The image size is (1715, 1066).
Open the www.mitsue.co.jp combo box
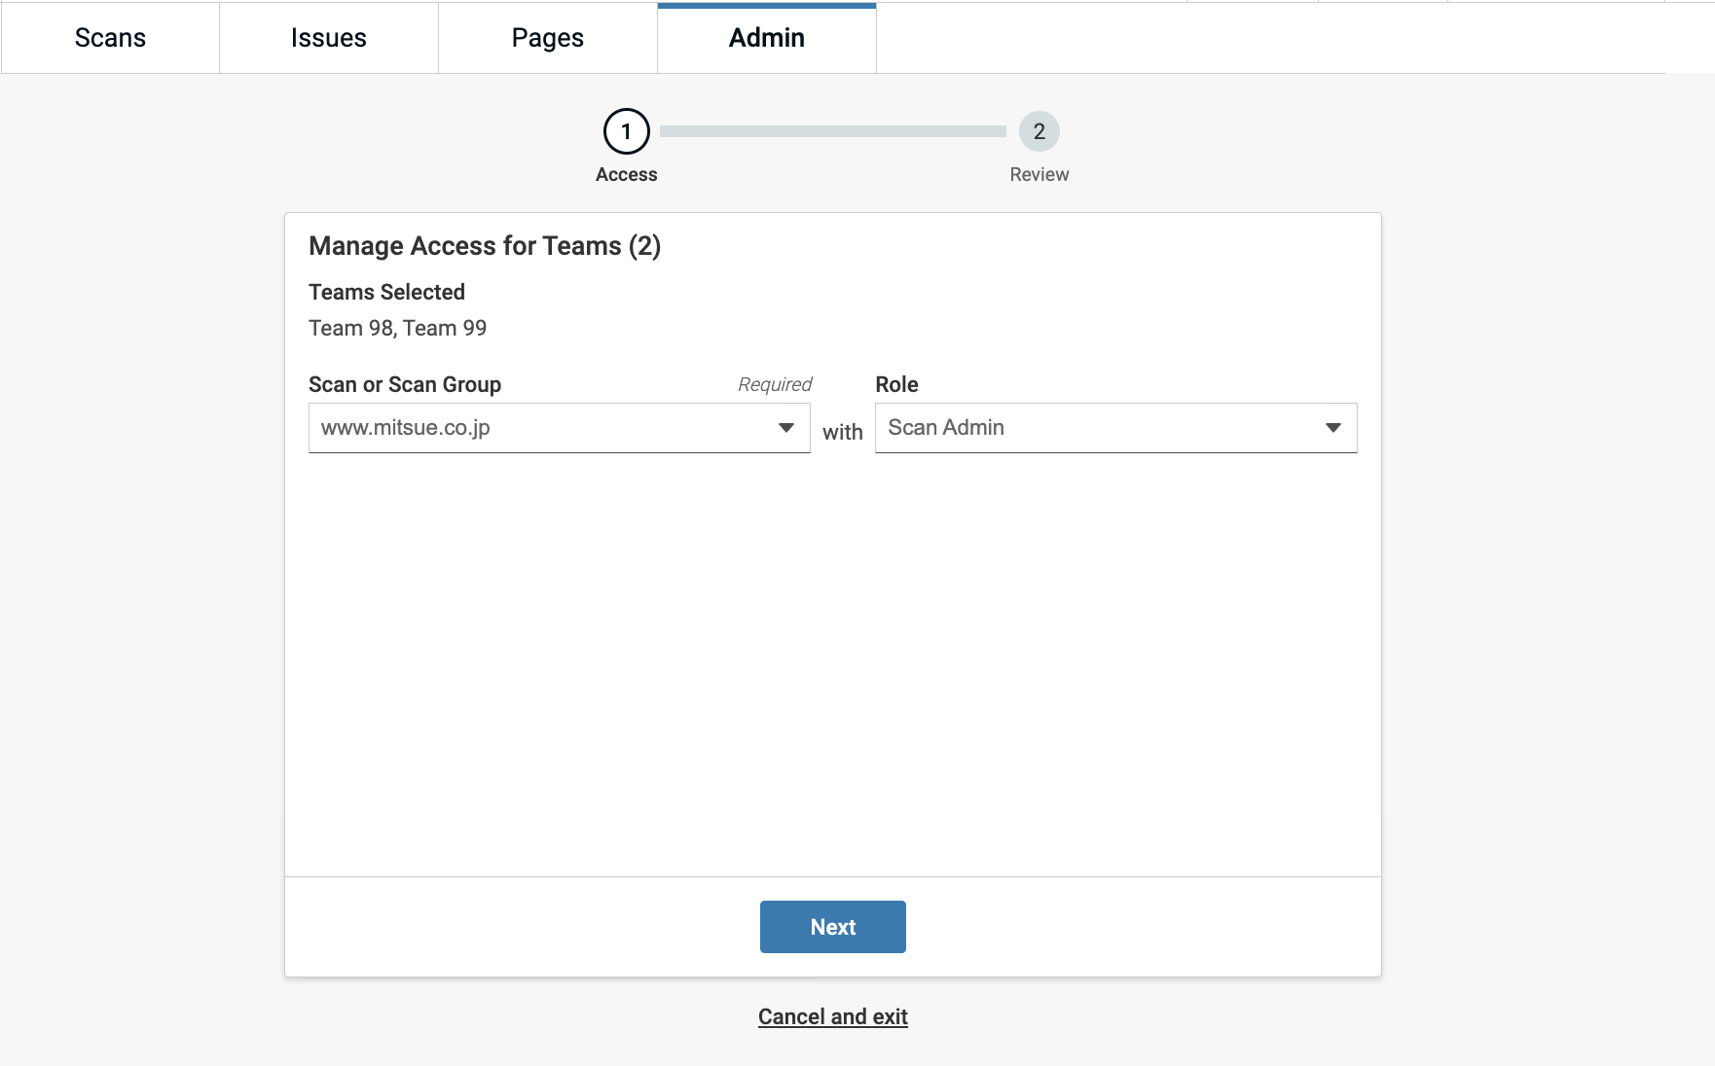coord(545,428)
